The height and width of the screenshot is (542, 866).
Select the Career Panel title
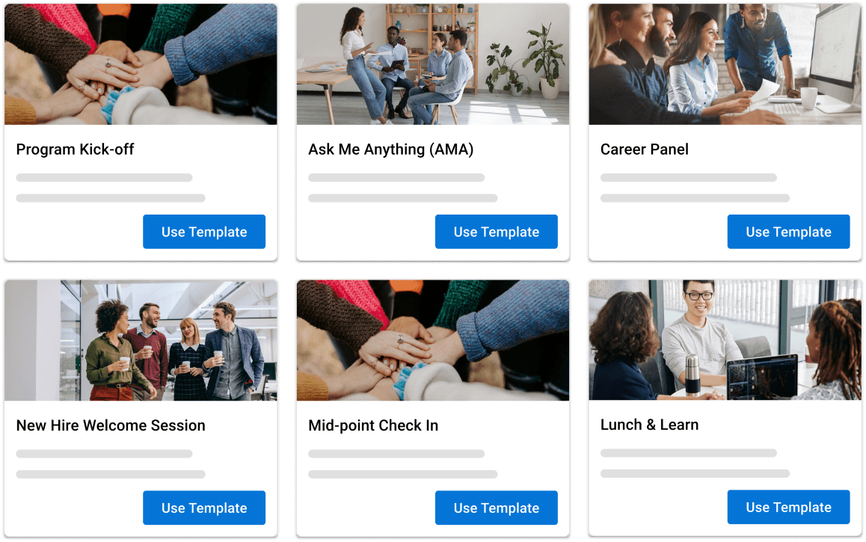tap(645, 150)
